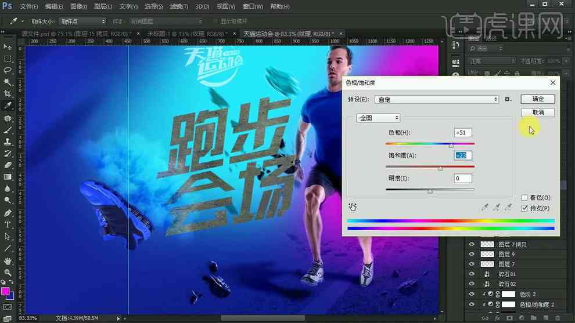This screenshot has width=575, height=323.
Task: Select the Path Selection tool
Action: 8,237
